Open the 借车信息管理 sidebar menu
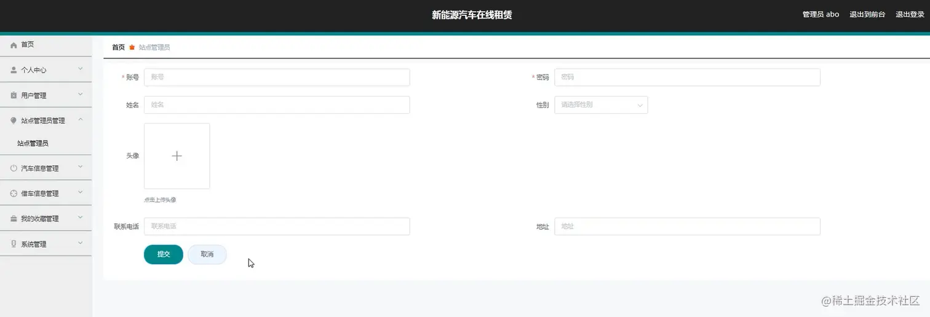This screenshot has width=930, height=317. [46, 193]
